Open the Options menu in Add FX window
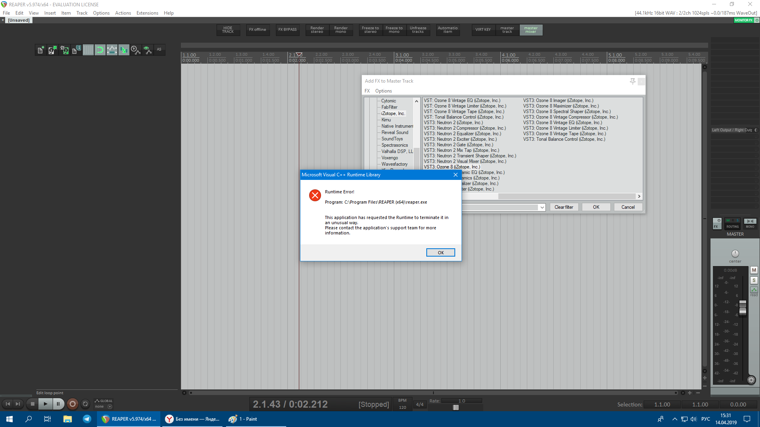 coord(383,91)
